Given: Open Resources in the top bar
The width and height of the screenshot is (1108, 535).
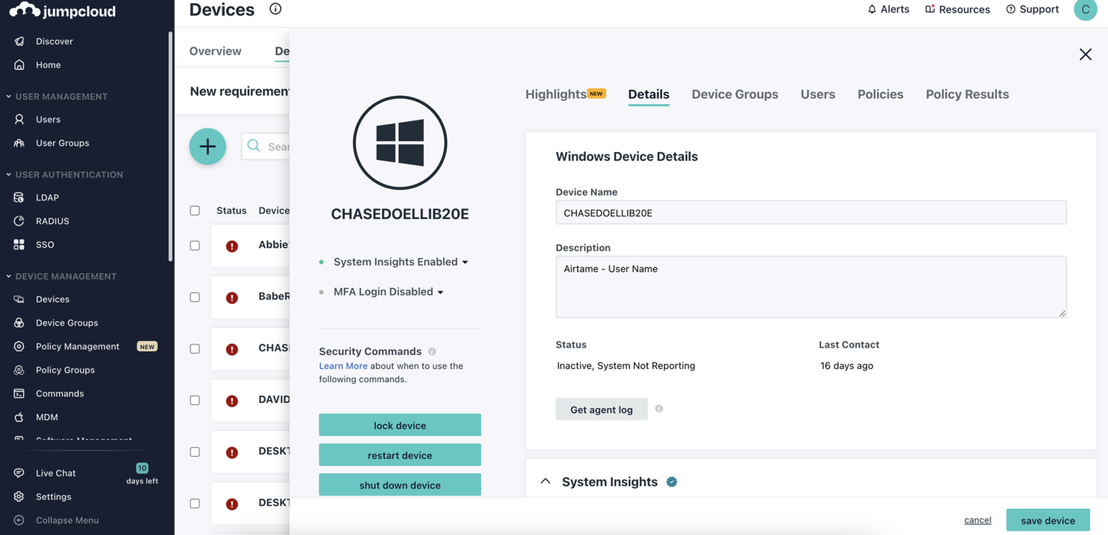Looking at the screenshot, I should (x=957, y=10).
